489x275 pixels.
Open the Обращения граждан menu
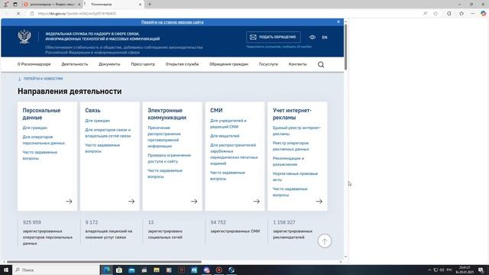click(228, 64)
